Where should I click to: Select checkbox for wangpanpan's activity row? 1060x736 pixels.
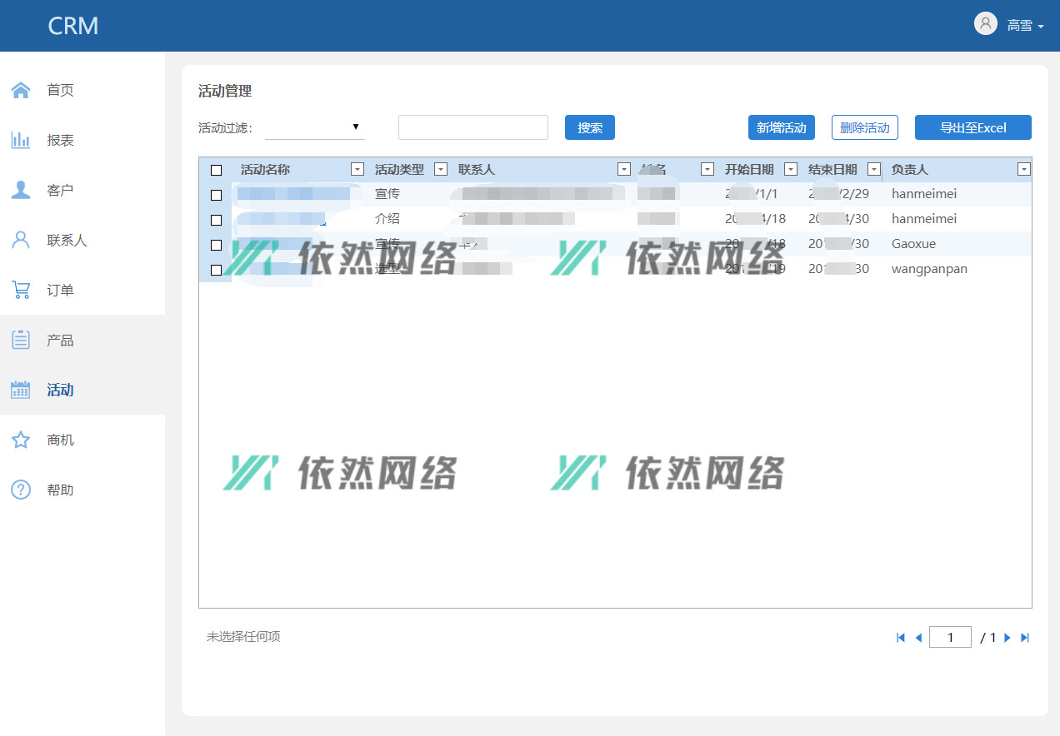217,270
